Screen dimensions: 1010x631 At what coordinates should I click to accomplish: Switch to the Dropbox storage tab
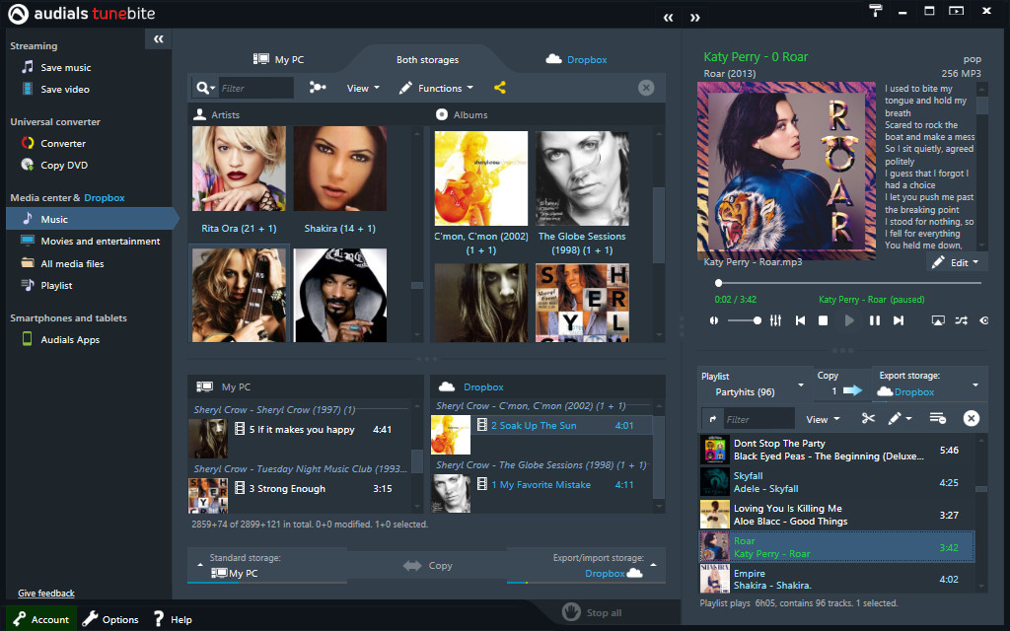click(x=576, y=59)
